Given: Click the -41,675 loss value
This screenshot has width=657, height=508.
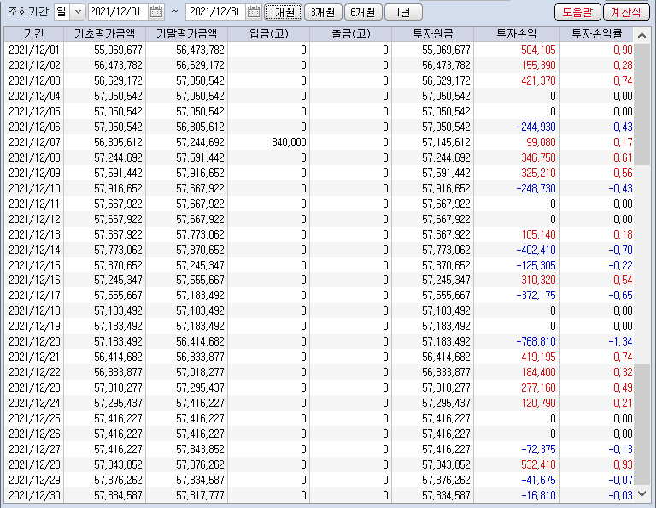Looking at the screenshot, I should pos(538,480).
